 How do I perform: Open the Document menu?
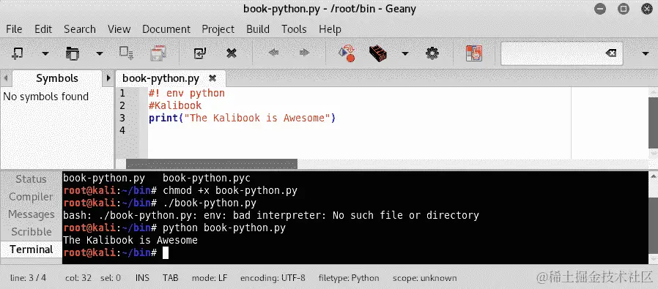pyautogui.click(x=166, y=29)
